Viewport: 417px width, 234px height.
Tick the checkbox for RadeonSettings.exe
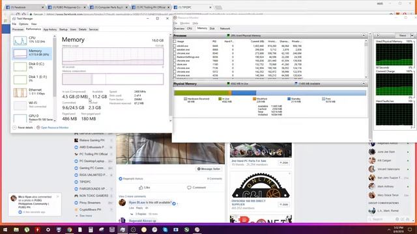(x=175, y=57)
